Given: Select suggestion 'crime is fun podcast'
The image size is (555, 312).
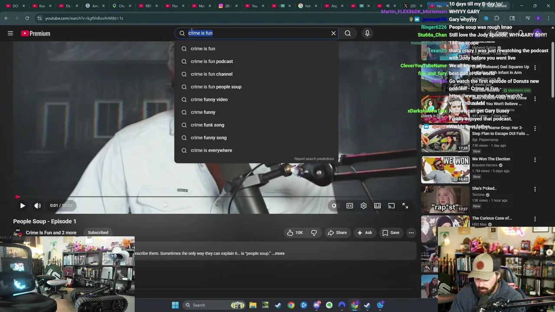Looking at the screenshot, I should (256, 61).
